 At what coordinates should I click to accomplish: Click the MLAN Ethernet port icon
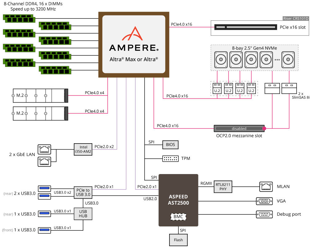coord(266,187)
